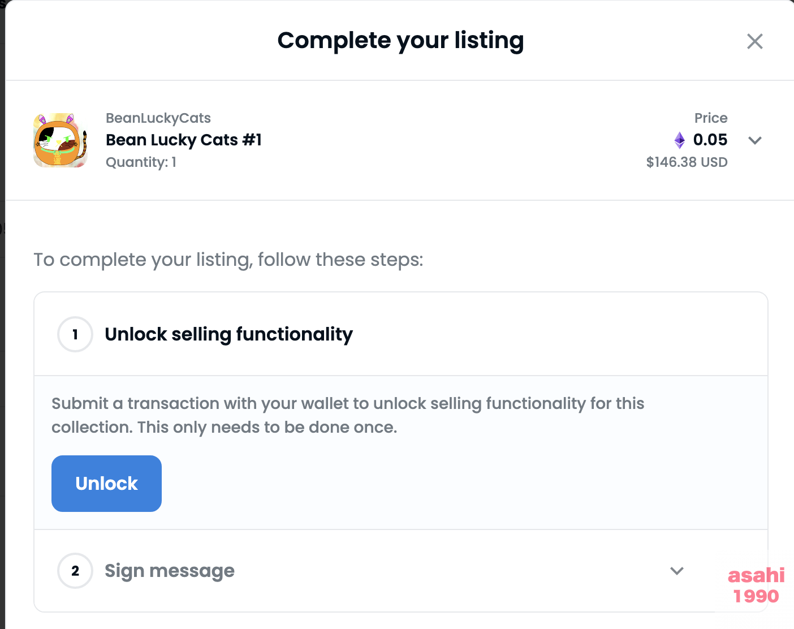Click the Complete your listing heading
Screen dimensions: 794x629
coord(400,41)
